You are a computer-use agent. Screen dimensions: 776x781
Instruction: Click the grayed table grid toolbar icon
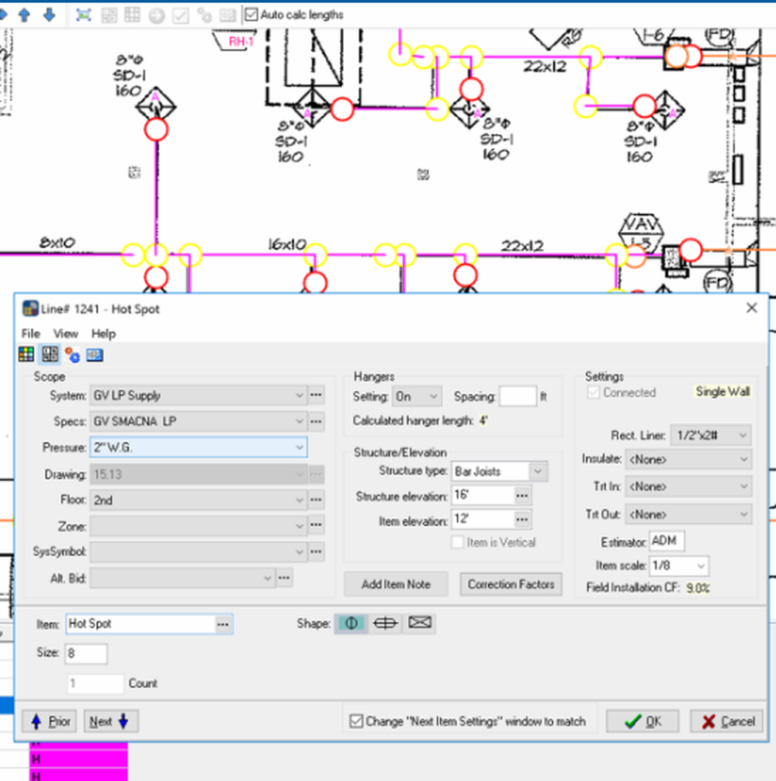coord(132,16)
